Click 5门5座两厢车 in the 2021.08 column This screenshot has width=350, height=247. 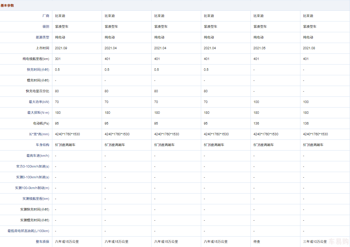[x=313, y=145]
